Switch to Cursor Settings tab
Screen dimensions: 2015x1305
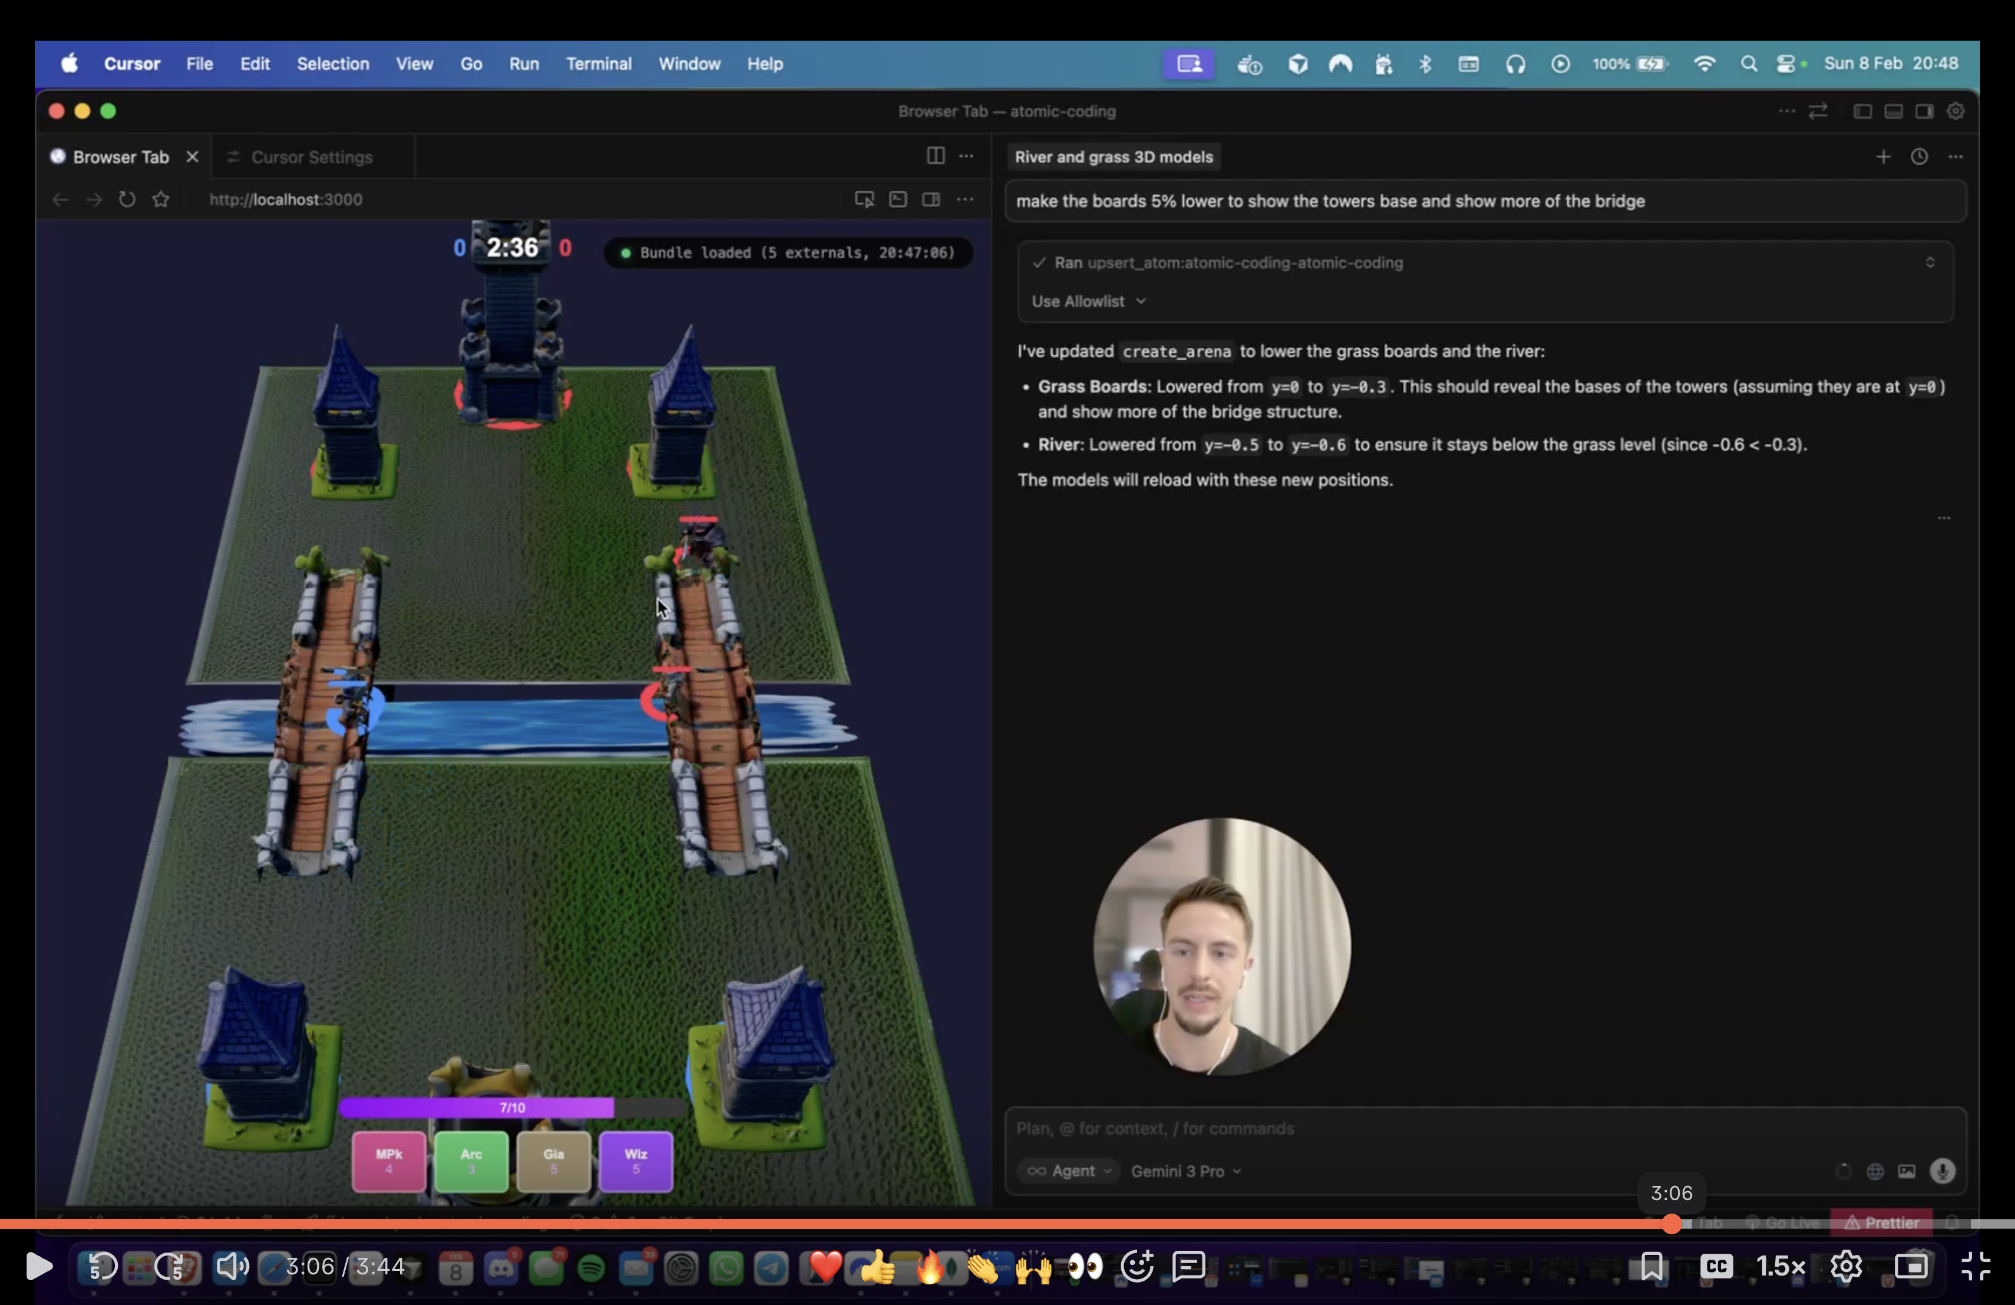[310, 157]
